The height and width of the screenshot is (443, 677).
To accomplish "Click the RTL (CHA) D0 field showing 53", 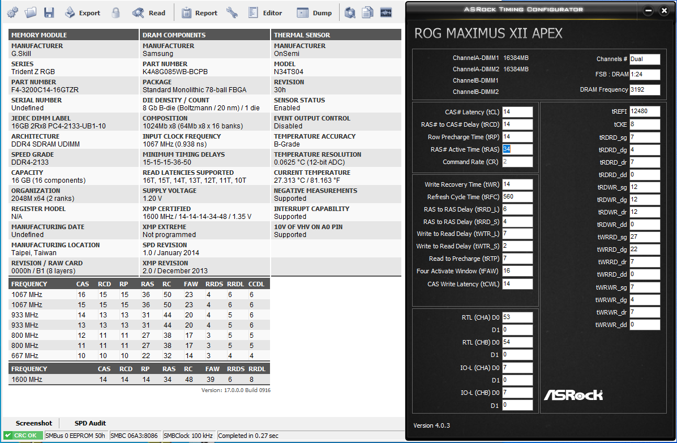I will coord(517,317).
